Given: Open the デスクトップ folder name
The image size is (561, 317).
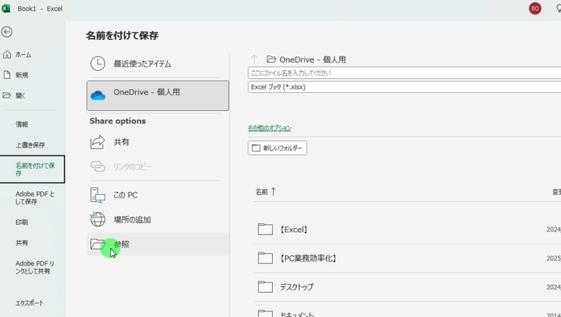Looking at the screenshot, I should 296,287.
